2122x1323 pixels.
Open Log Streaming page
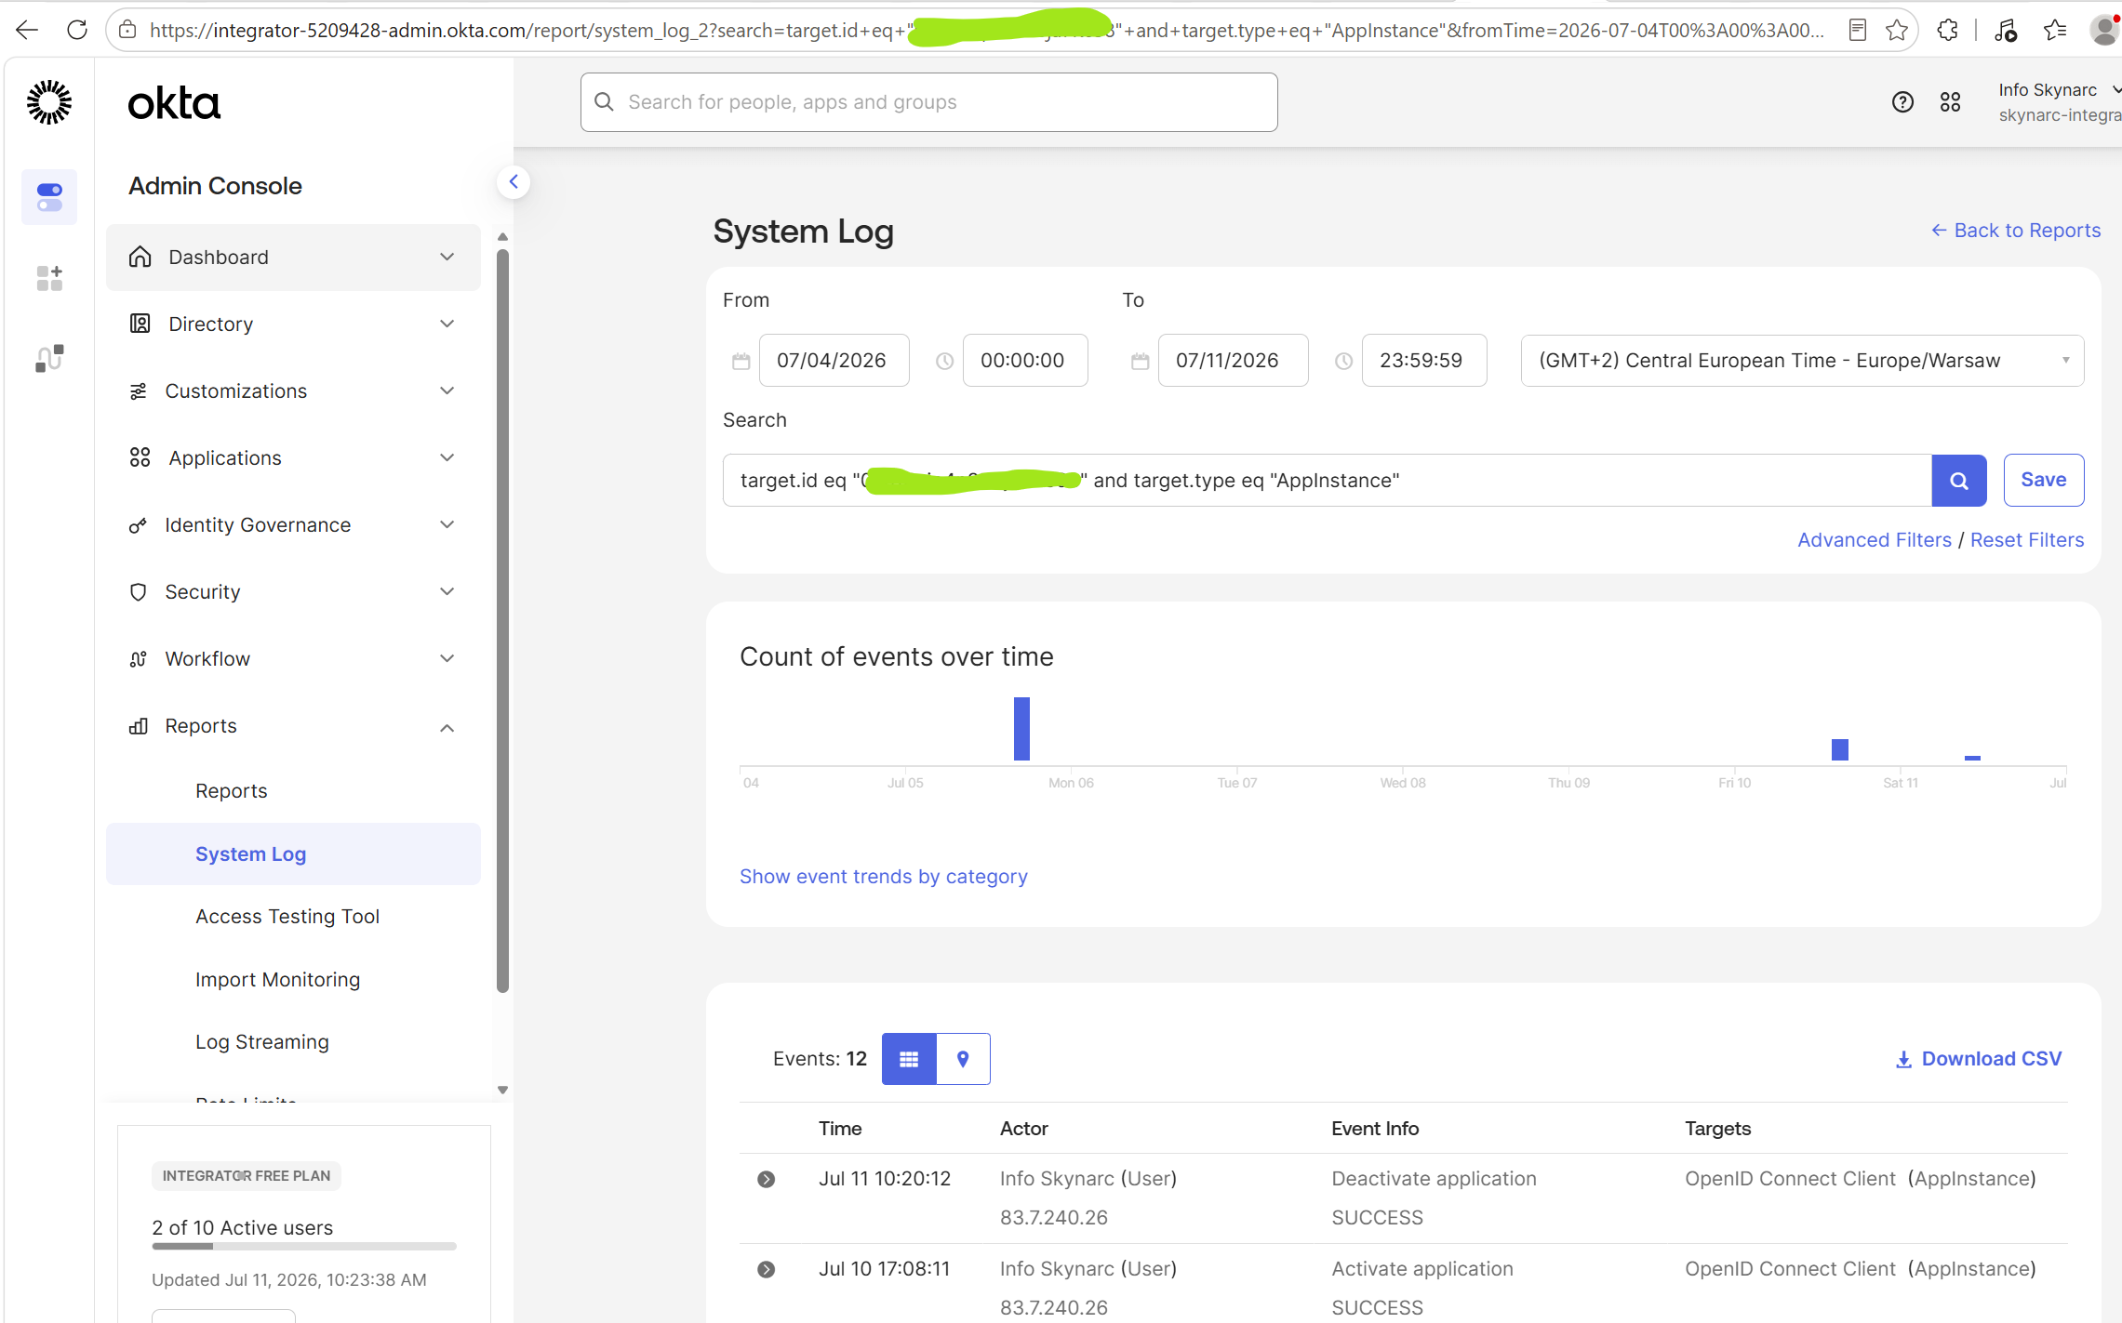coord(262,1042)
